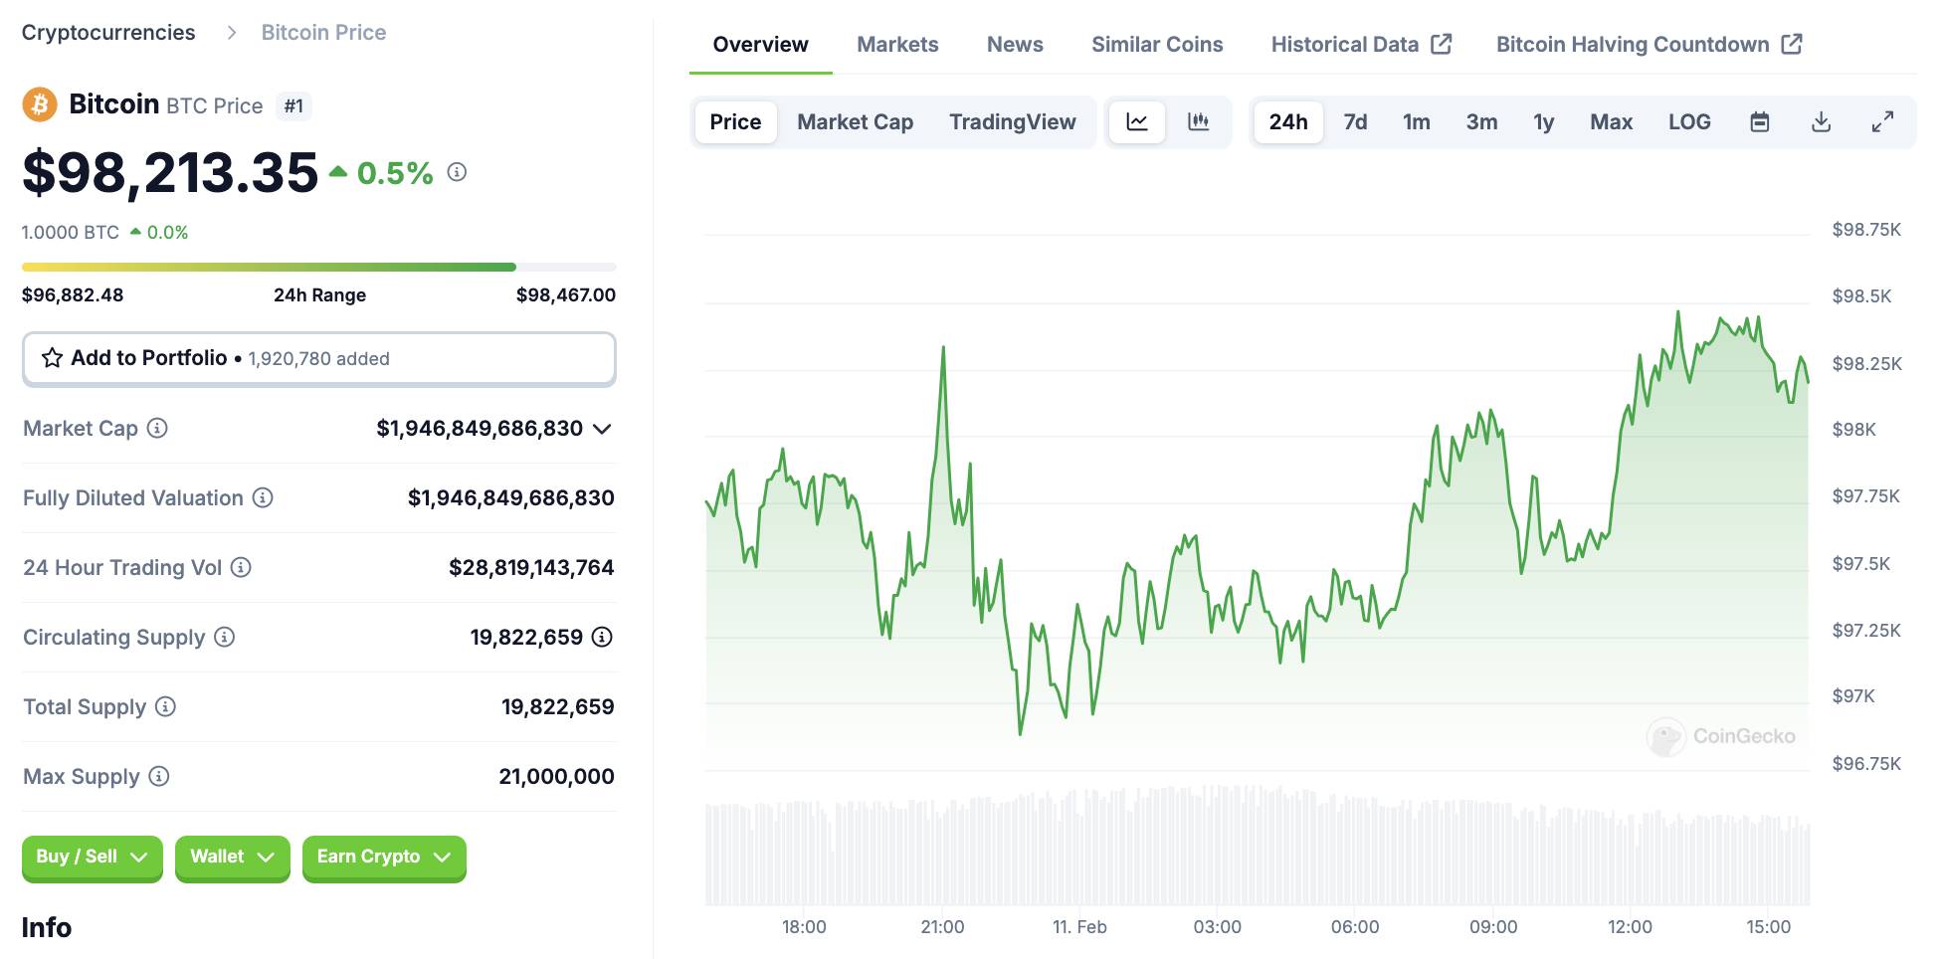The image size is (1944, 959).
Task: Click the 24h low $96,882.48
Action: pyautogui.click(x=73, y=295)
